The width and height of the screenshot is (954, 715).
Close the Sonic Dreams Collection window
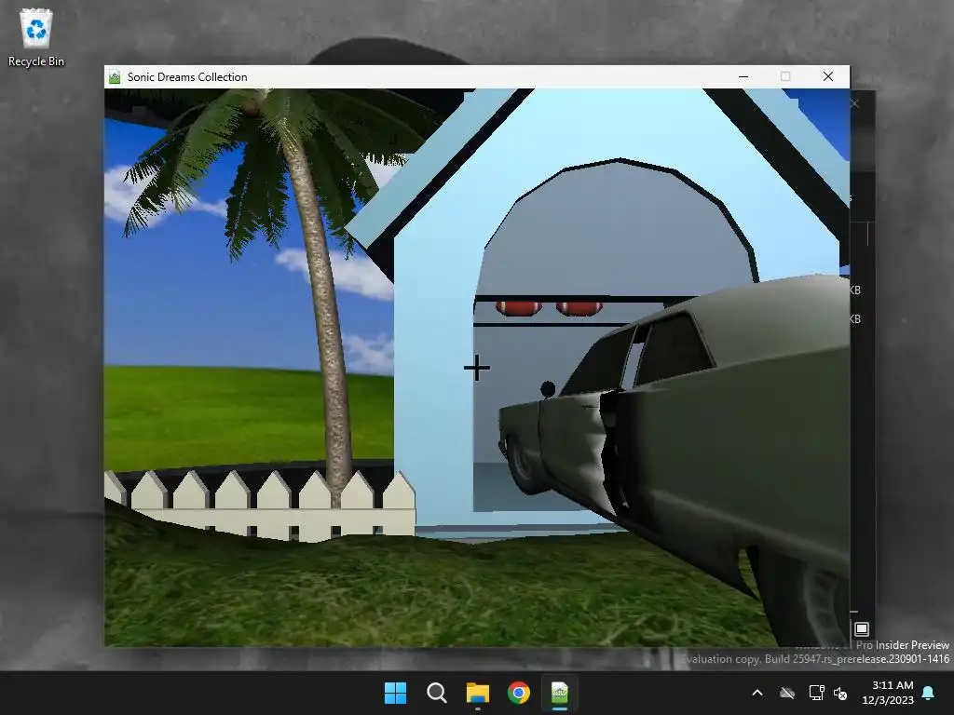pos(828,76)
